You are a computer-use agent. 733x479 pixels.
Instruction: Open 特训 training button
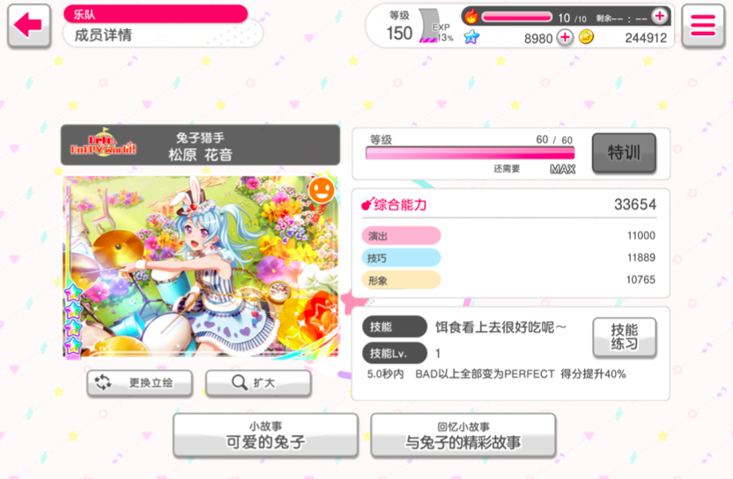pyautogui.click(x=624, y=153)
